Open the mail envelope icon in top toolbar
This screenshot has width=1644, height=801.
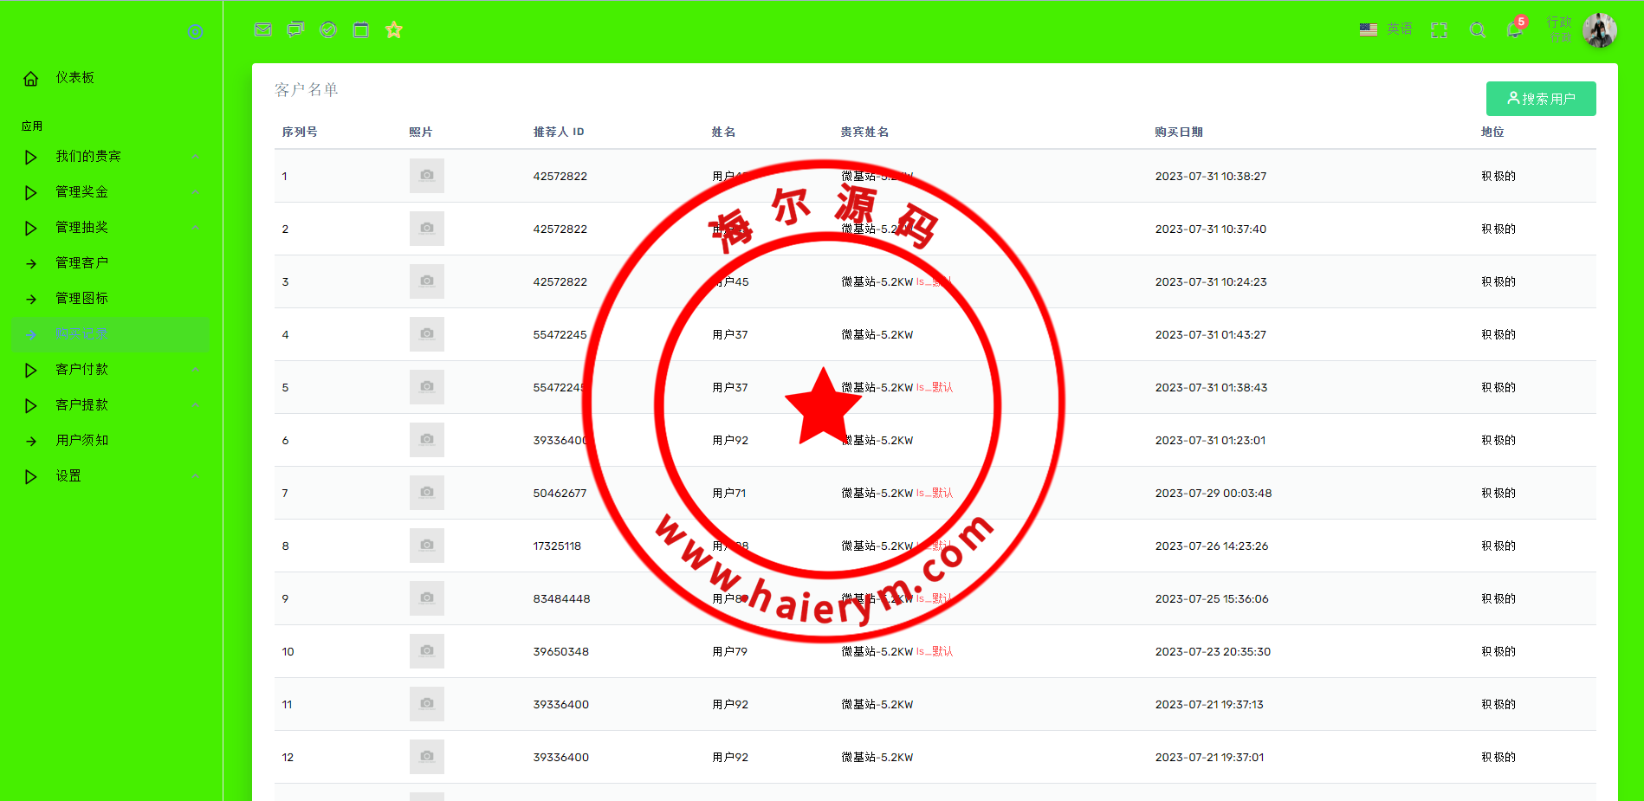coord(263,29)
